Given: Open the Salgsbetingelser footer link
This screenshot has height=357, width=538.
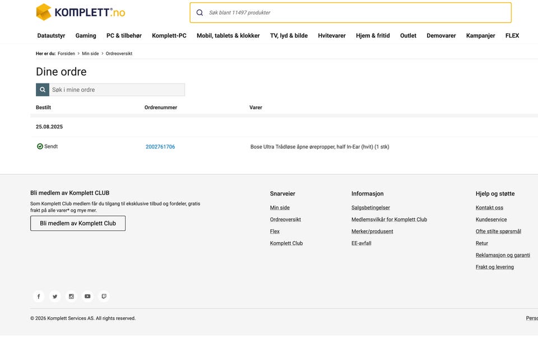Looking at the screenshot, I should pos(370,208).
